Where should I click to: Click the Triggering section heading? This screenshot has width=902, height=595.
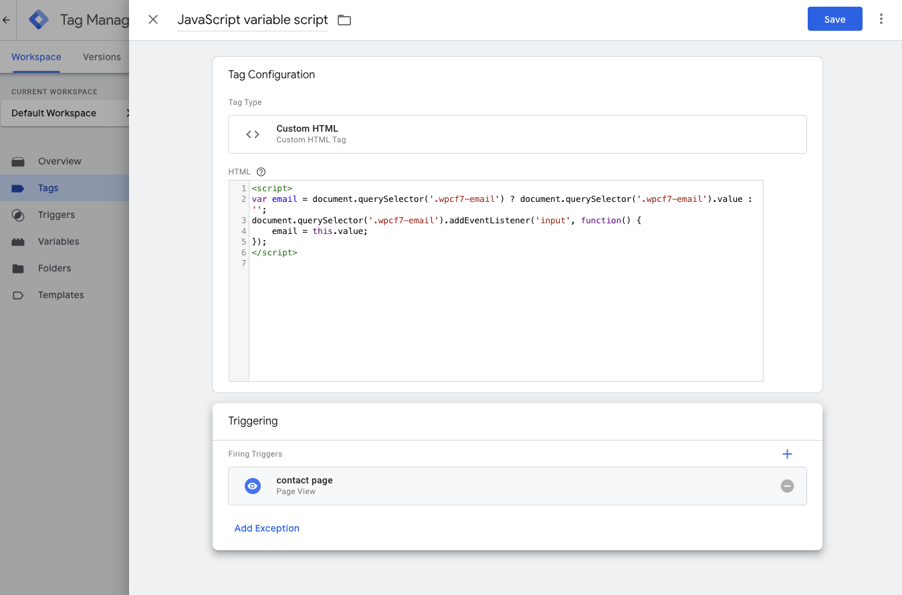(253, 421)
